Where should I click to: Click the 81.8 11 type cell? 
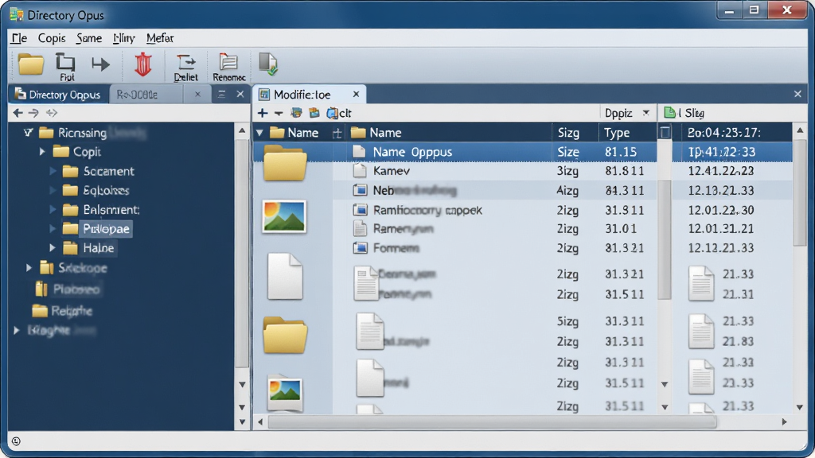pyautogui.click(x=624, y=171)
